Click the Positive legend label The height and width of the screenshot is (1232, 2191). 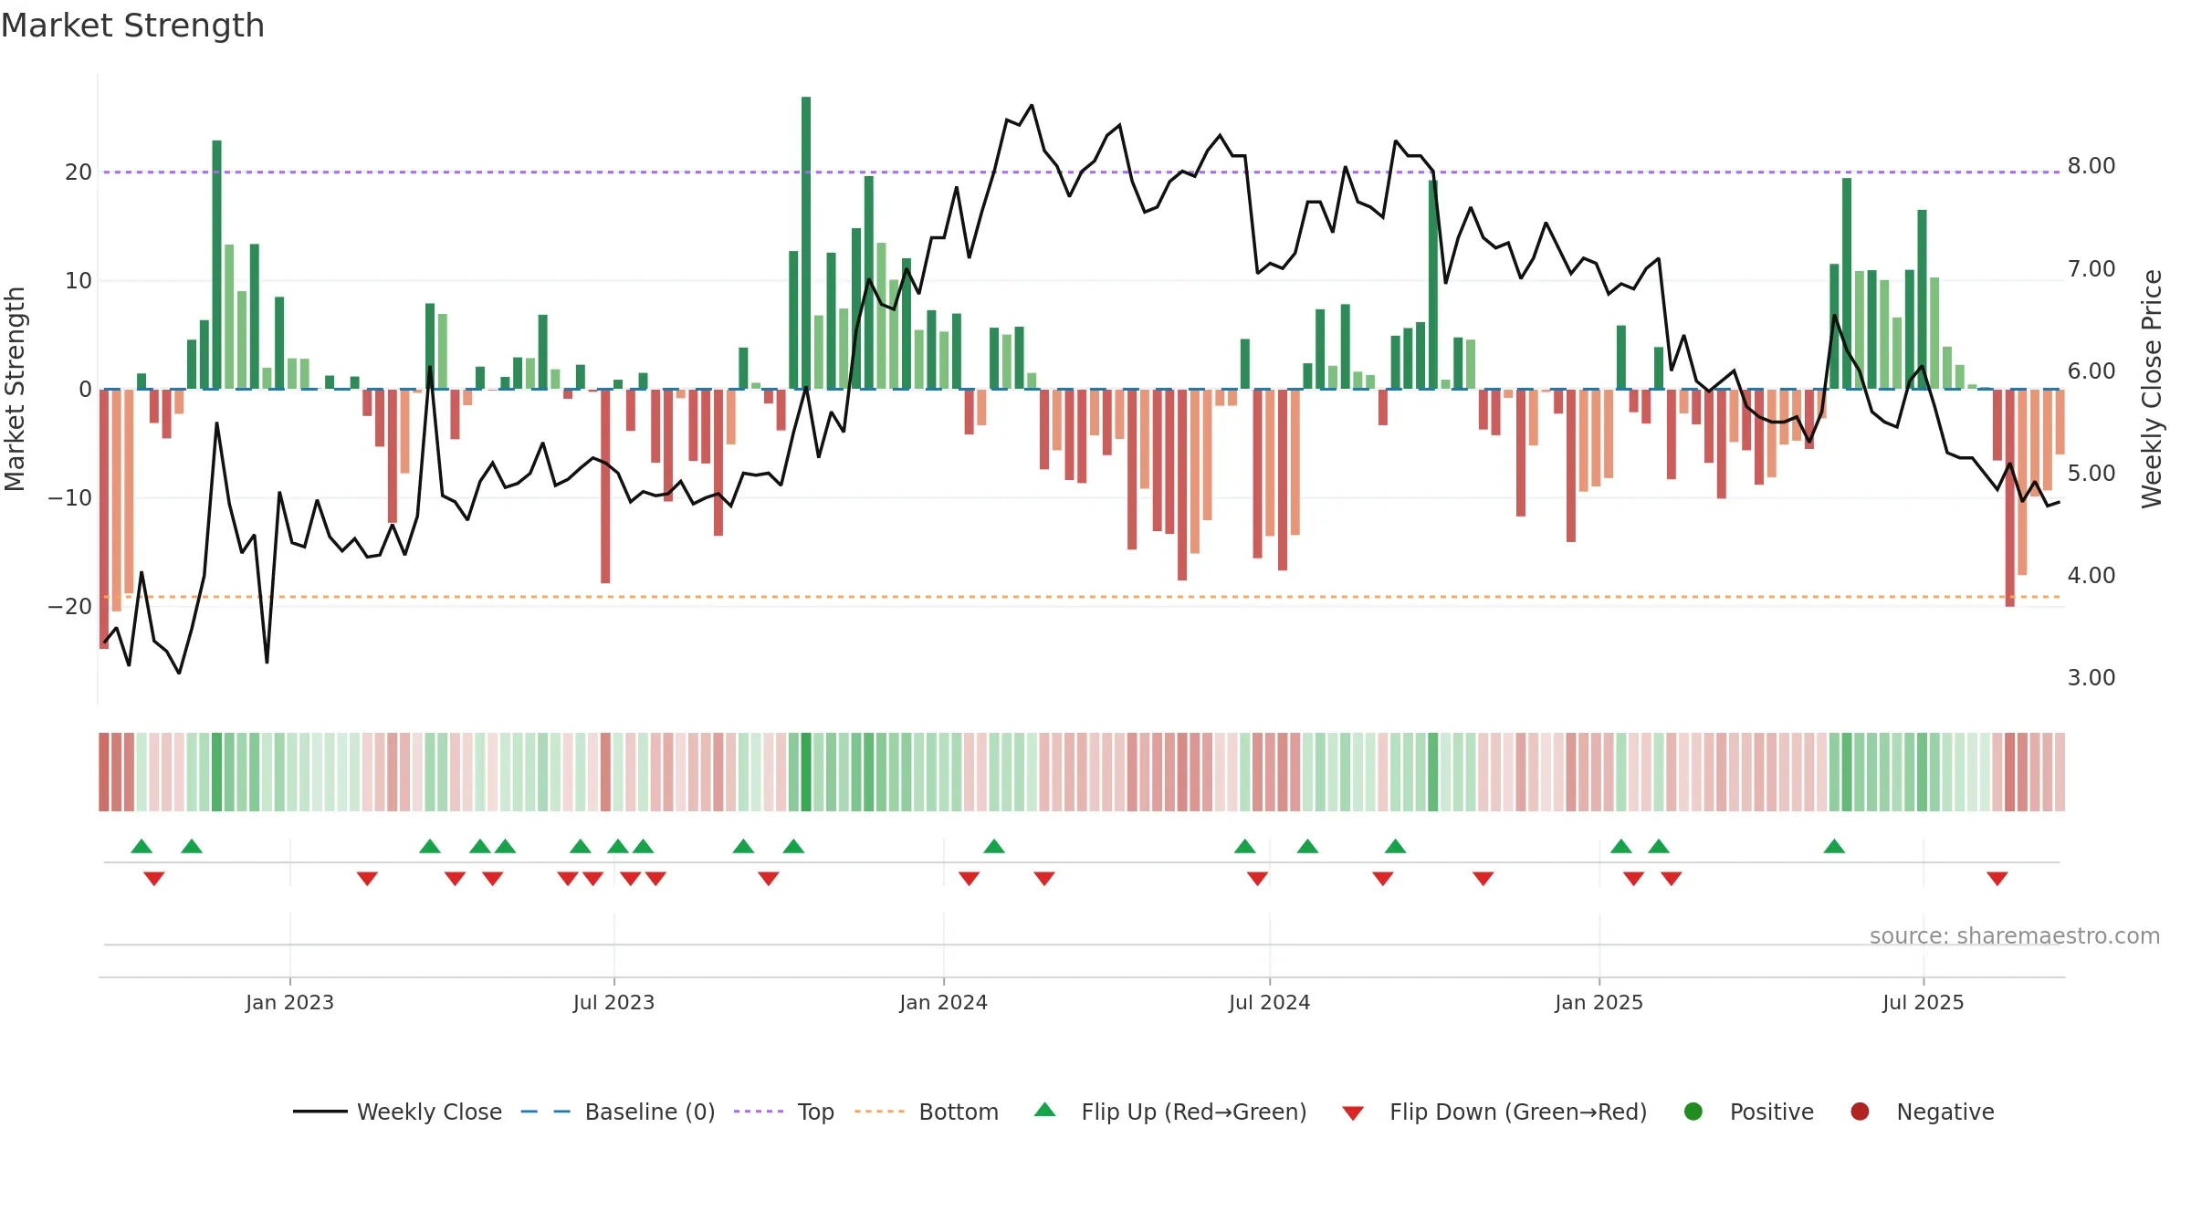pyautogui.click(x=1772, y=1112)
